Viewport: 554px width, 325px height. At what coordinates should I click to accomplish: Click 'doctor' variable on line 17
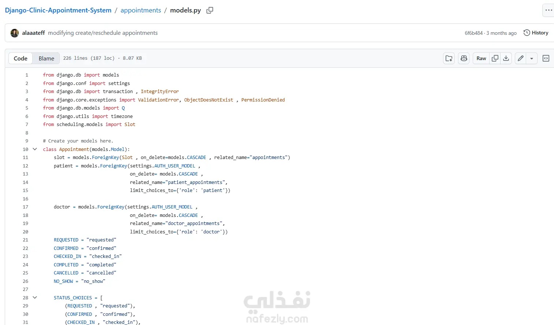[x=62, y=207]
